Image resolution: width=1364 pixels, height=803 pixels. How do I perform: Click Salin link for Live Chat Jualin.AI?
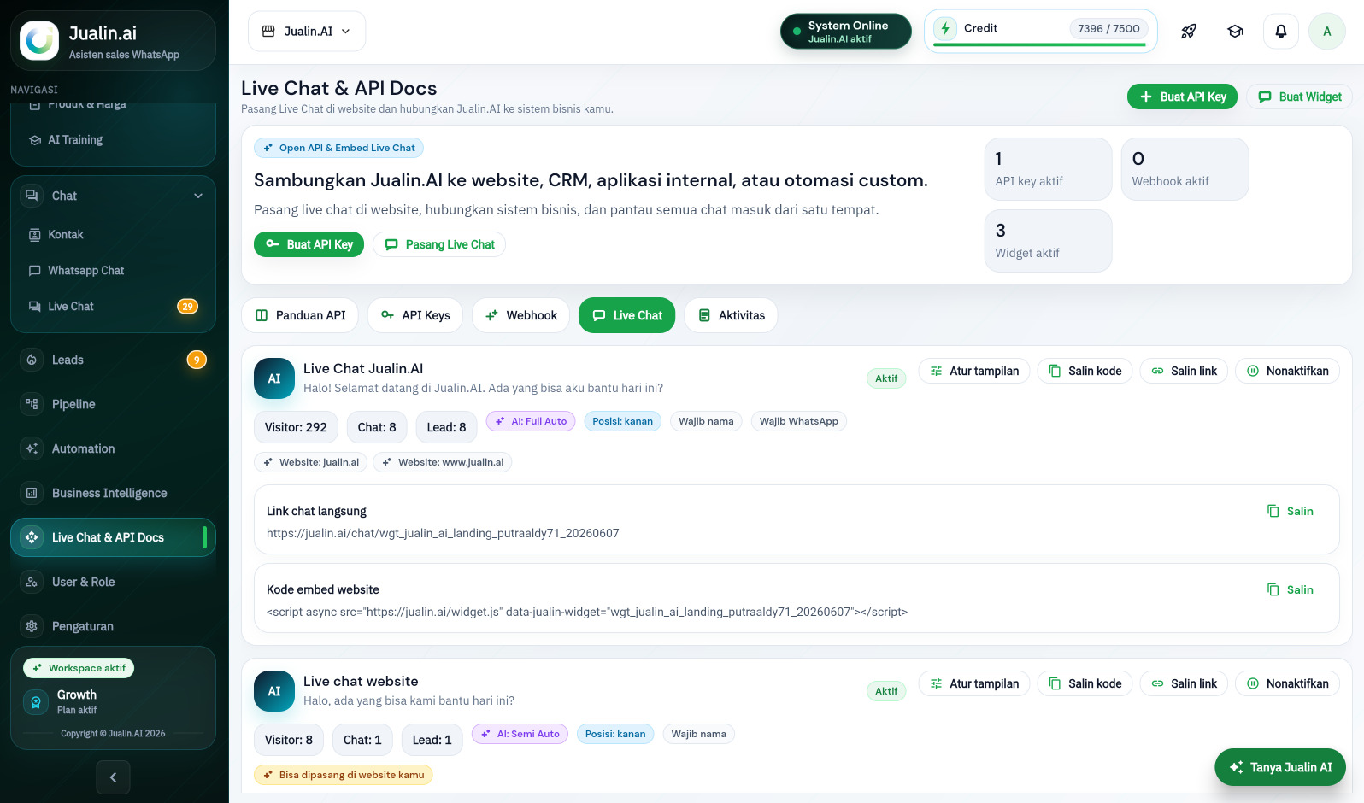click(x=1185, y=371)
